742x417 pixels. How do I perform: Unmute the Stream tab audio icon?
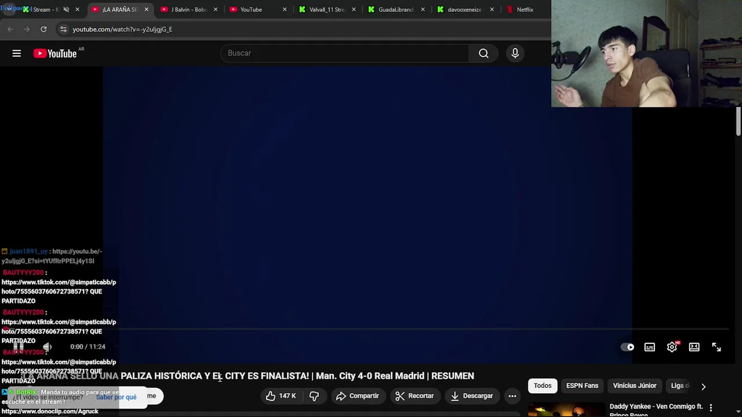(66, 9)
